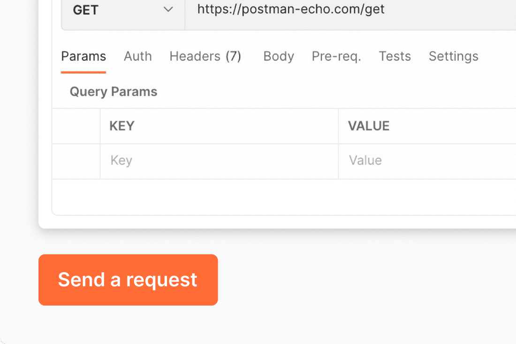
Task: Click the empty row beneath the Key row
Action: pos(284,197)
